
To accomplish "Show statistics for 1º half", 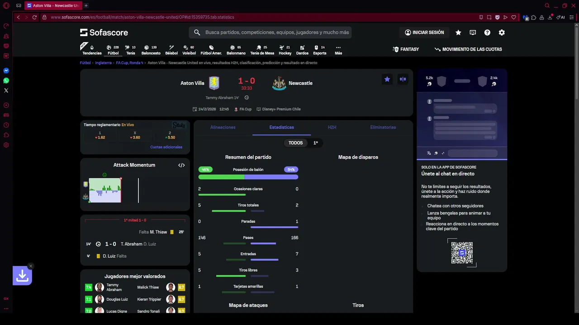I will (x=315, y=143).
